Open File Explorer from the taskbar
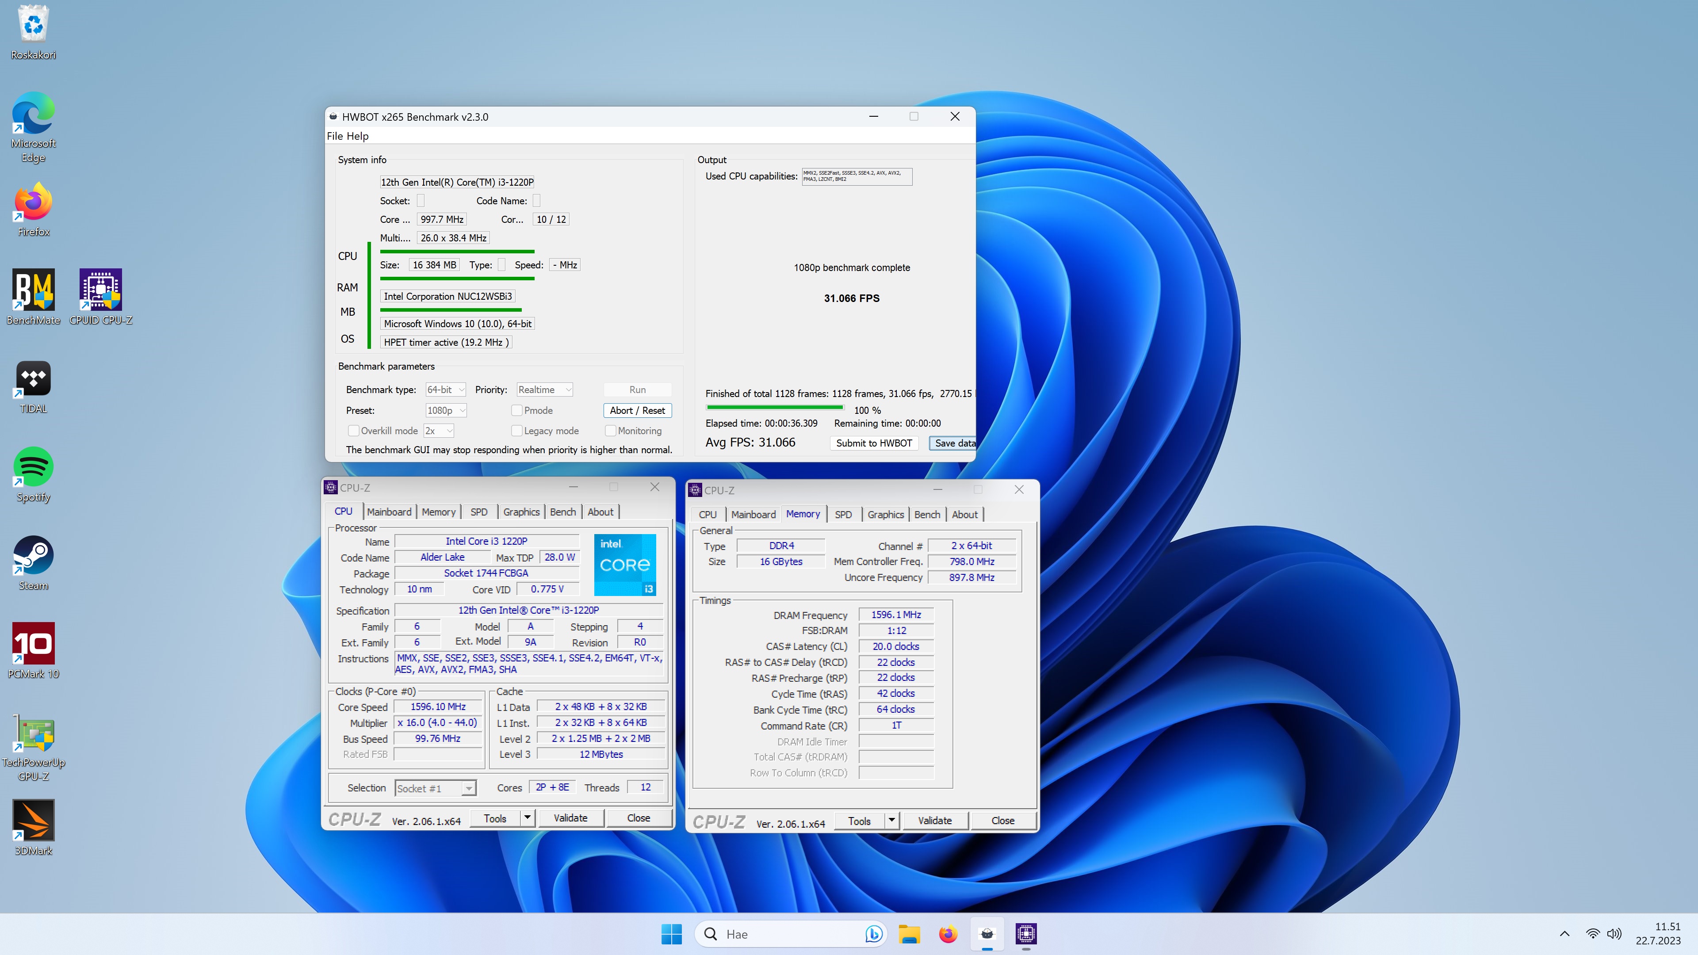Screen dimensions: 1698x955 point(909,934)
